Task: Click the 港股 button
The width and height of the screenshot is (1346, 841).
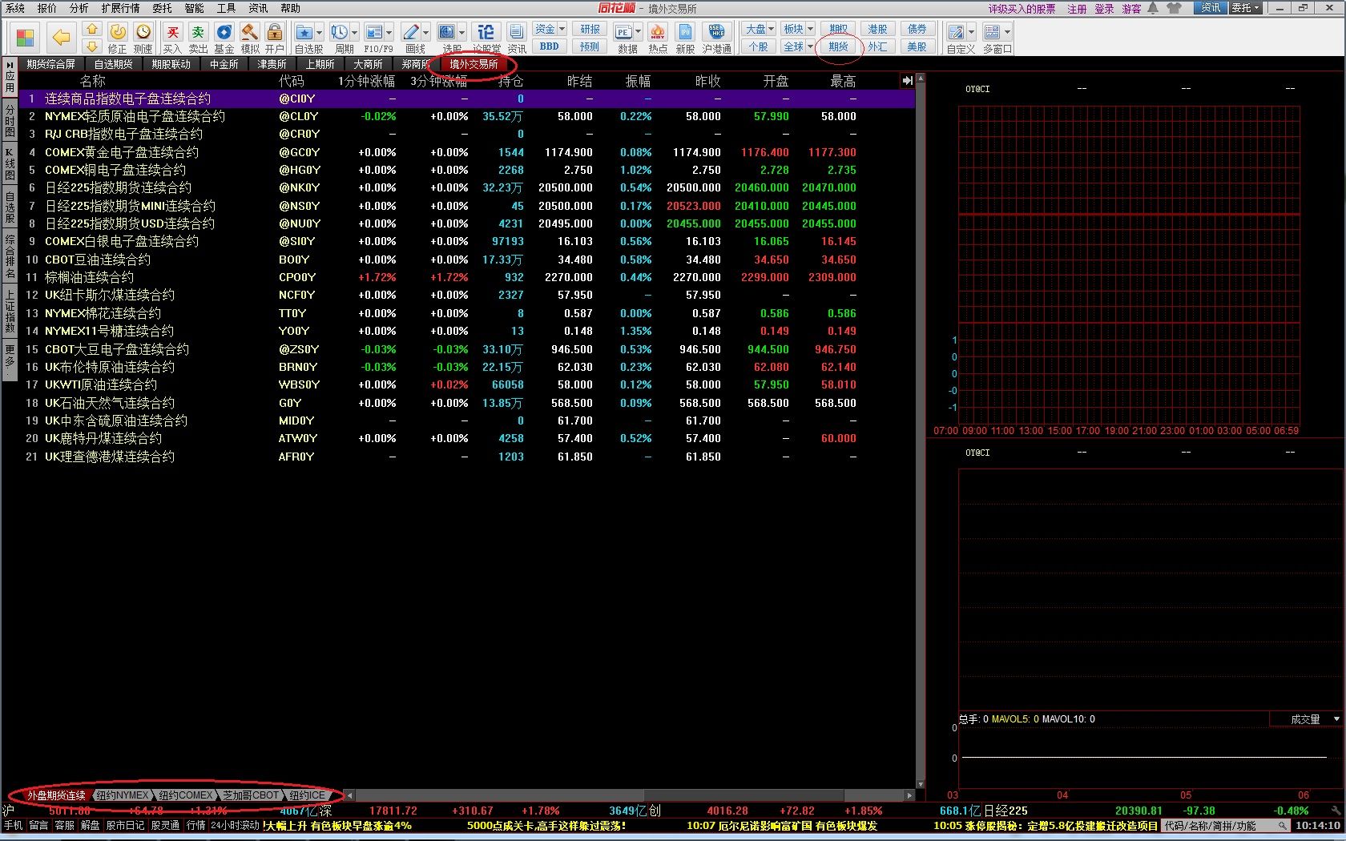Action: (x=877, y=29)
